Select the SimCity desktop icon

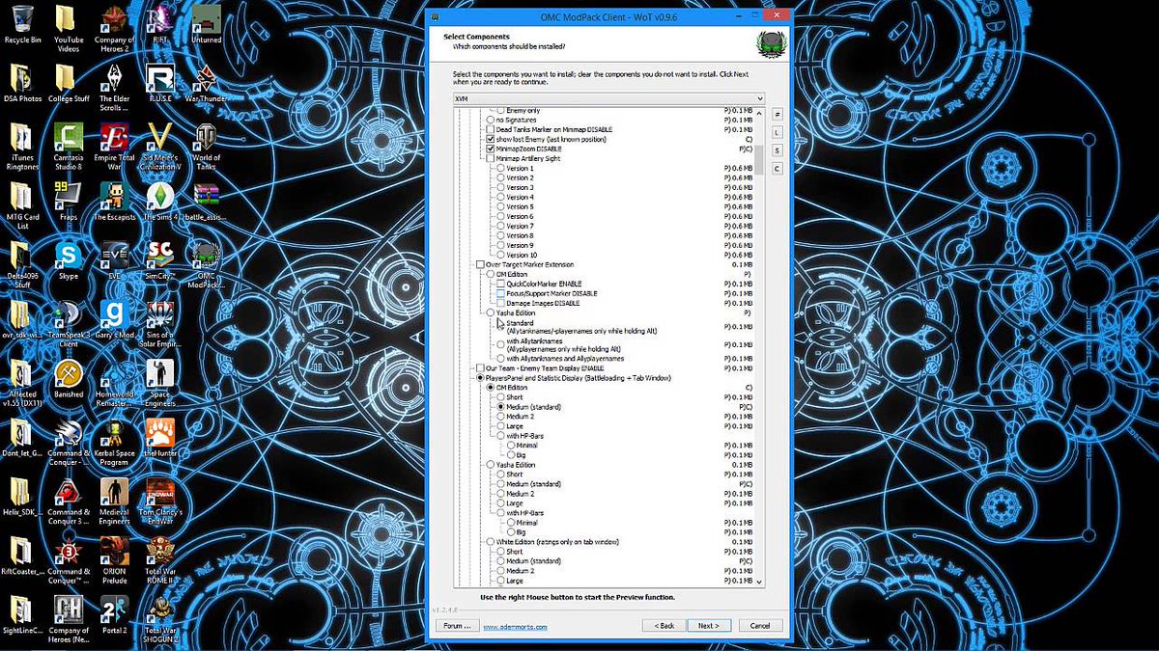(160, 260)
